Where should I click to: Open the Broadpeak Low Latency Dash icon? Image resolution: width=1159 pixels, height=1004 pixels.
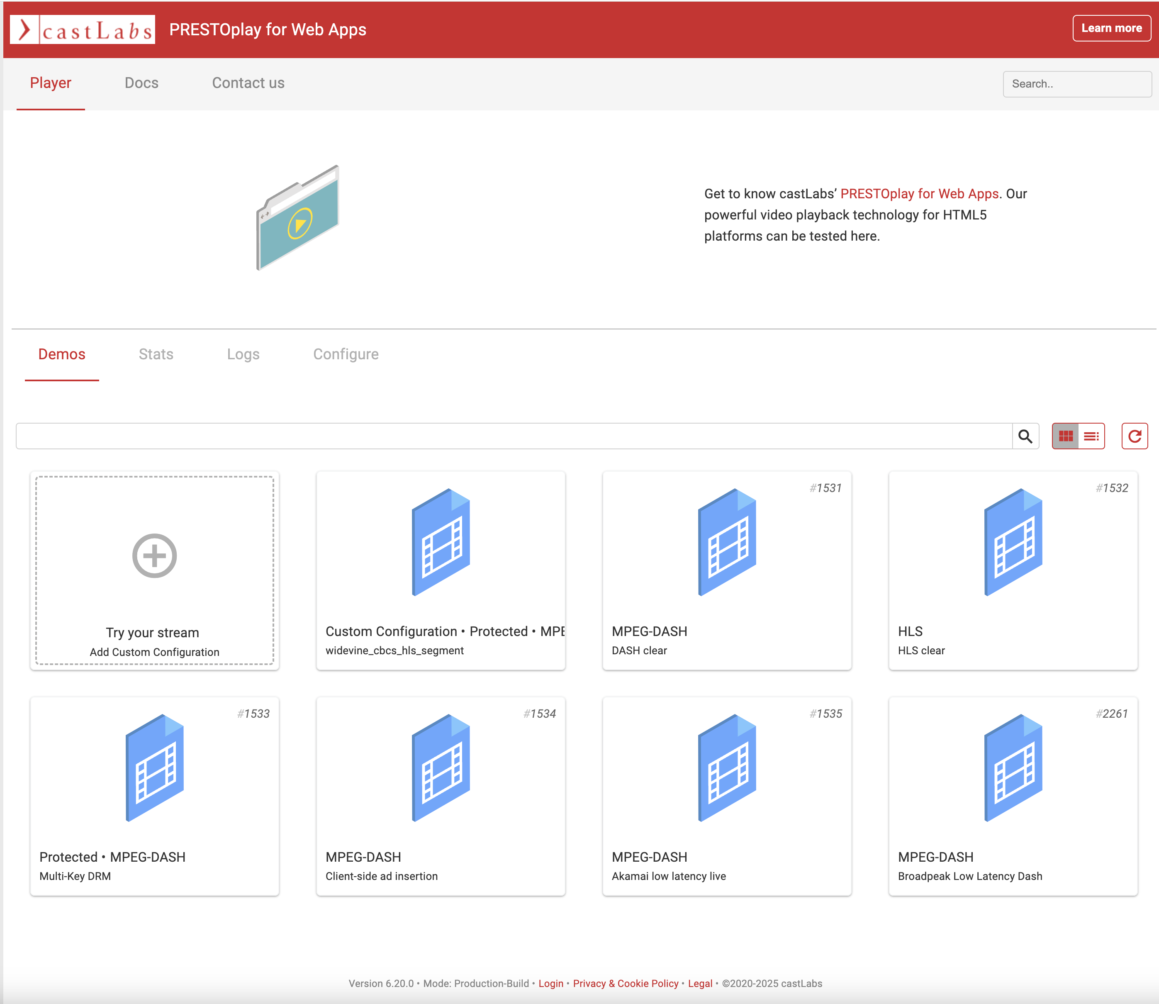tap(1013, 768)
